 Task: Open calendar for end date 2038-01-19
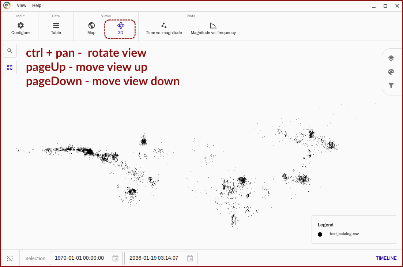[190, 258]
